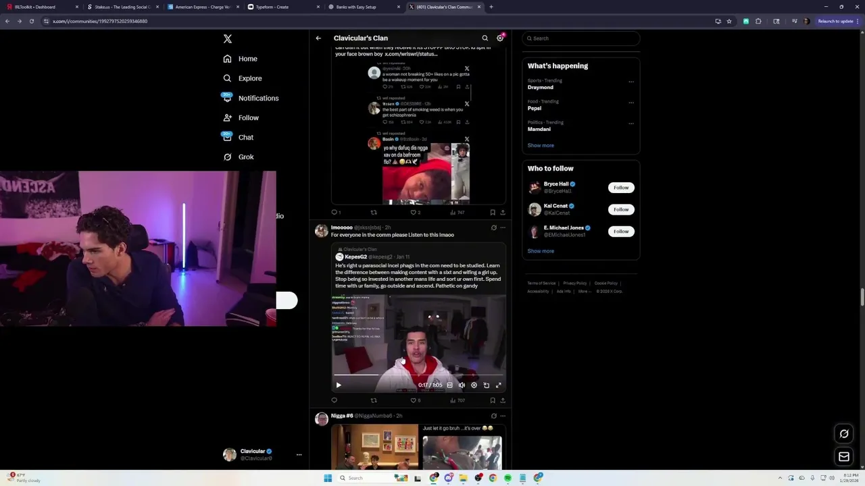865x486 pixels.
Task: Share lmooooo's post
Action: click(503, 400)
